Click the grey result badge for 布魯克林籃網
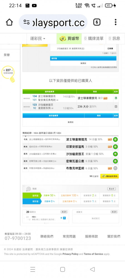This screenshot has height=278, width=125. tap(116, 168)
